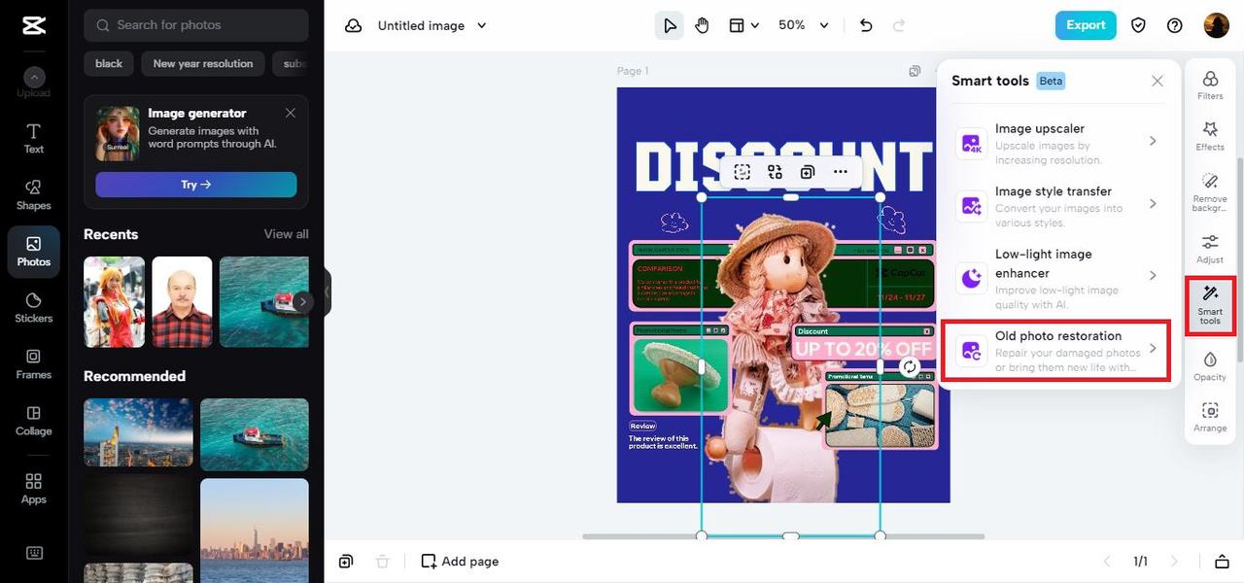
Task: Close the Smart tools panel
Action: point(1158,81)
